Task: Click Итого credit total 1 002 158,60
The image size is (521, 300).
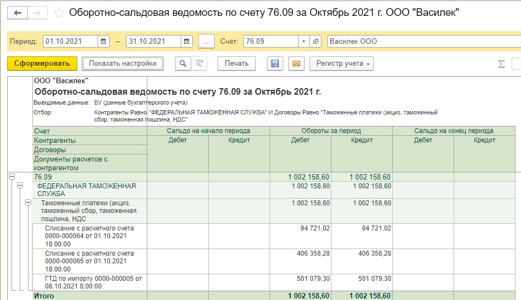Action: (362, 296)
